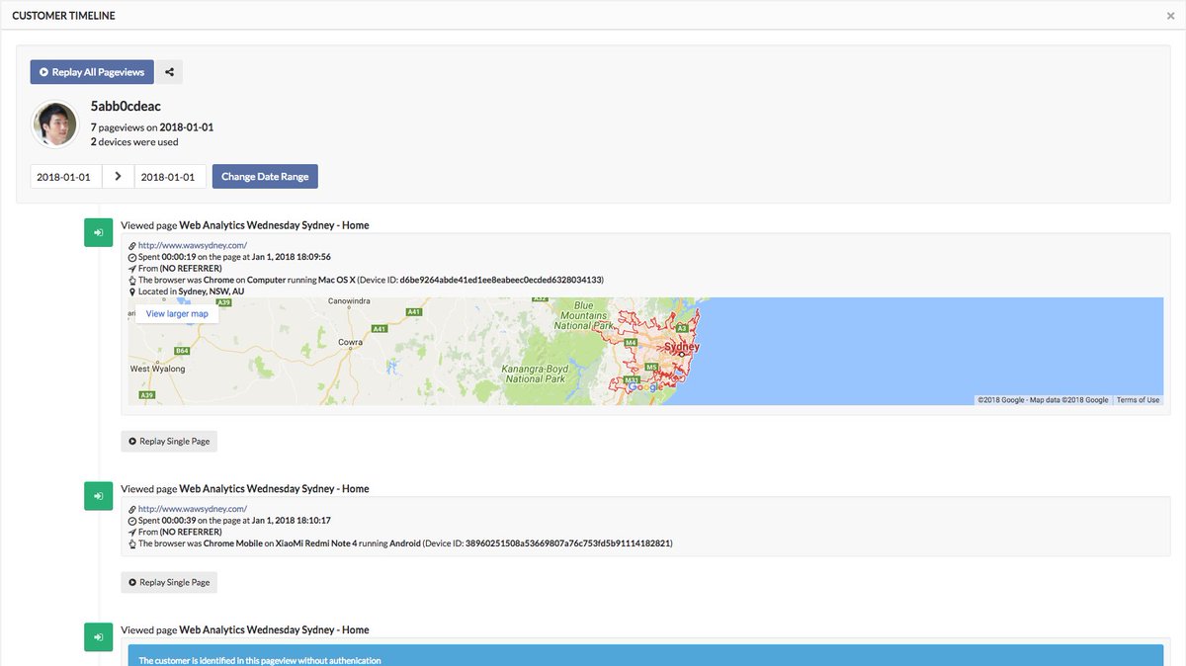
Task: Click Device ID 38960251508a53669807a76c753fd5b91114182821
Action: click(568, 543)
